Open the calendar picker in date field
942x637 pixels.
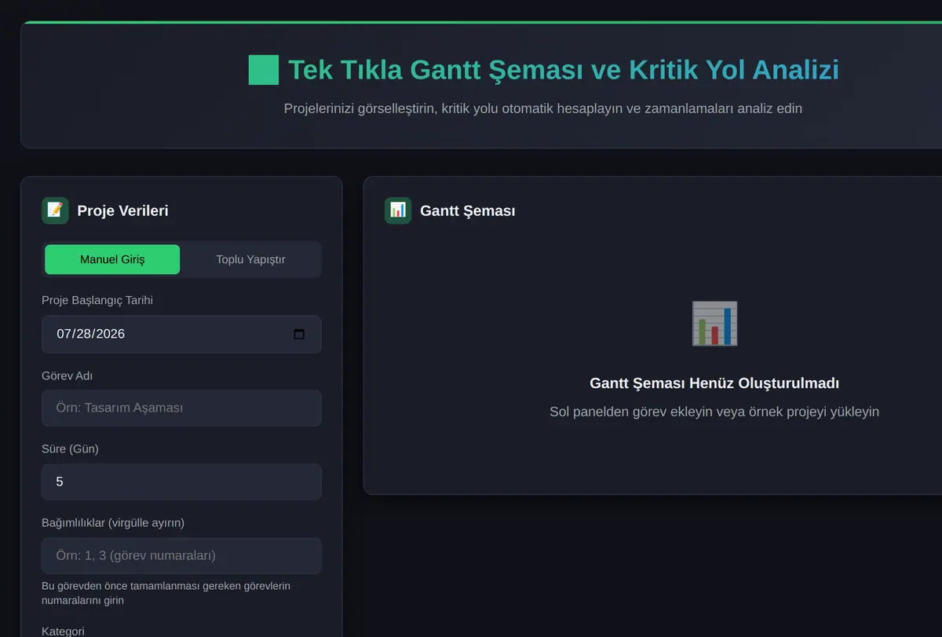click(299, 334)
